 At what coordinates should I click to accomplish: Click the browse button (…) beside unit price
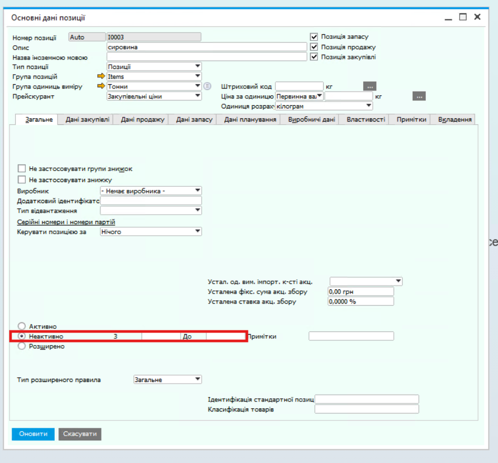(419, 96)
